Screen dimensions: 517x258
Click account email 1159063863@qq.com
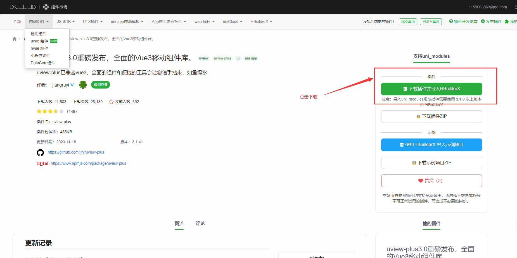pos(488,7)
